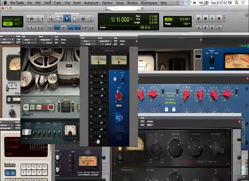Click zoom preset 1 button
This screenshot has height=181, width=249.
28,28
